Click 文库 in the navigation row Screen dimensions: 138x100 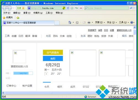(62, 36)
